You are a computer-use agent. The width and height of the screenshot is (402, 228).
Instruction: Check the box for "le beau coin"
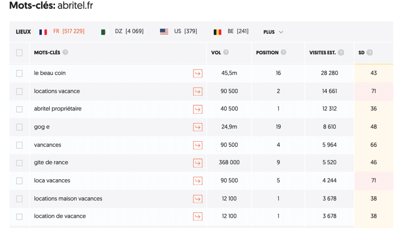[20, 73]
